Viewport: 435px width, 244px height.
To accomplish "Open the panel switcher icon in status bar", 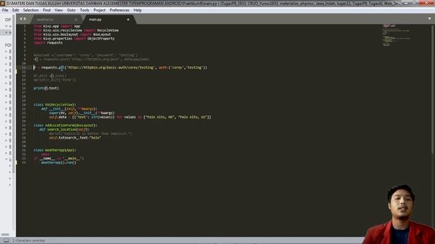I will tap(6, 241).
